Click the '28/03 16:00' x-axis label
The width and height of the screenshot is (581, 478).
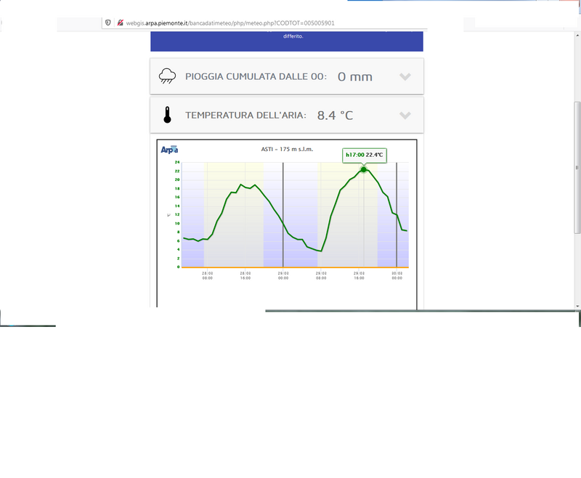pos(245,275)
